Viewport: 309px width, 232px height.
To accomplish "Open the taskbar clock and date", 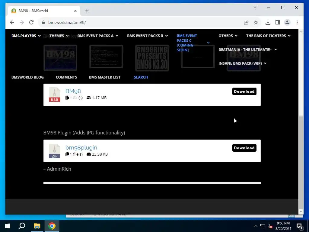I will 283,226.
